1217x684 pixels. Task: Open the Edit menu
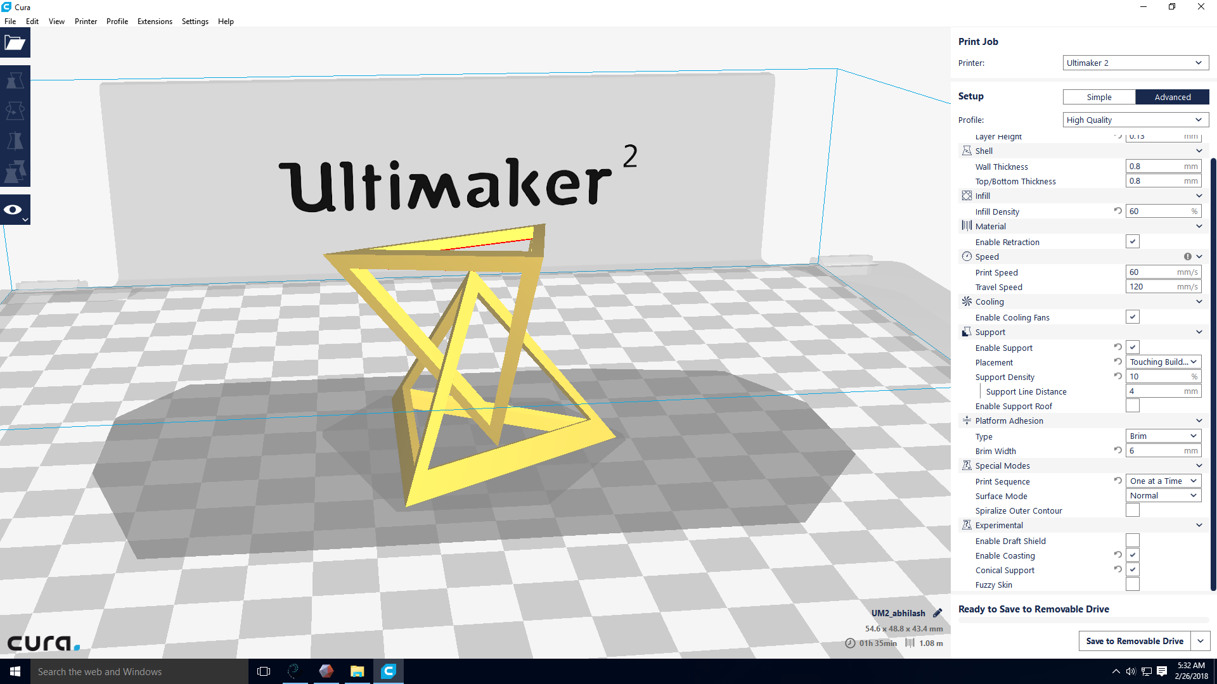[32, 21]
